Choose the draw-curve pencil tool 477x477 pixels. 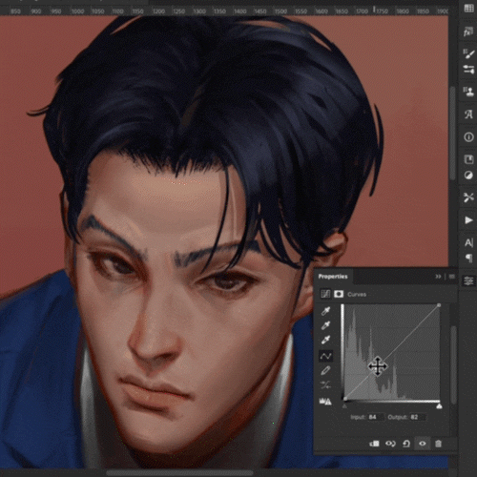pos(325,370)
